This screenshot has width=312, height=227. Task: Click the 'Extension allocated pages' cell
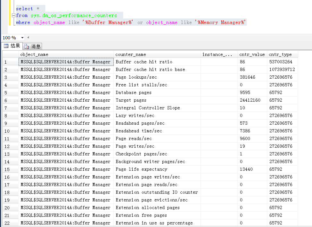point(157,208)
